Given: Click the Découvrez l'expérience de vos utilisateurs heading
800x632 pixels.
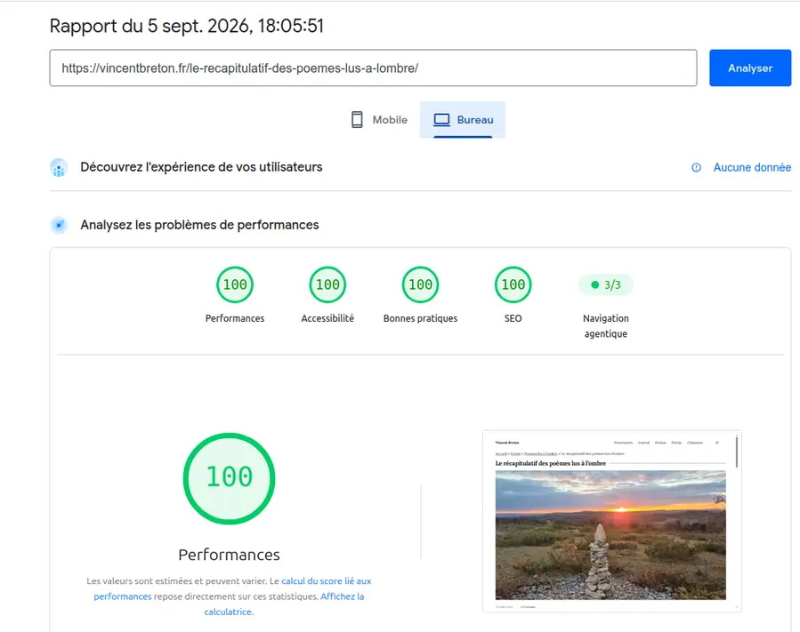Looking at the screenshot, I should (x=201, y=167).
